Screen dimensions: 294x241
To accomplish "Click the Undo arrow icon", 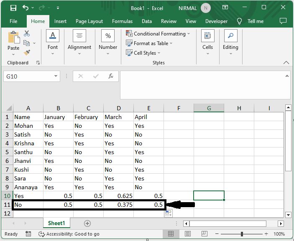I will pyautogui.click(x=26, y=8).
